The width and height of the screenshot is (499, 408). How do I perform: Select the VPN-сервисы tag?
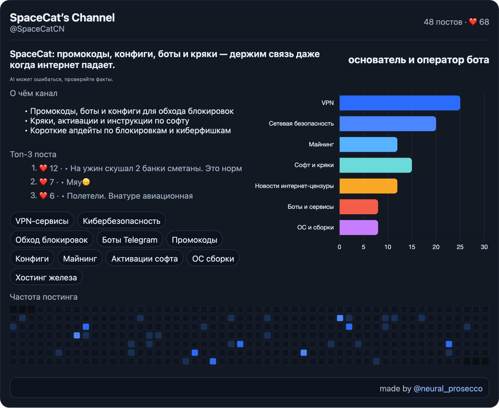(x=42, y=221)
